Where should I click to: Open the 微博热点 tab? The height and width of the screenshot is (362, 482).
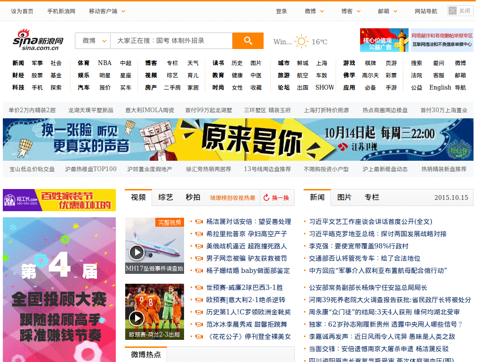pyautogui.click(x=146, y=354)
